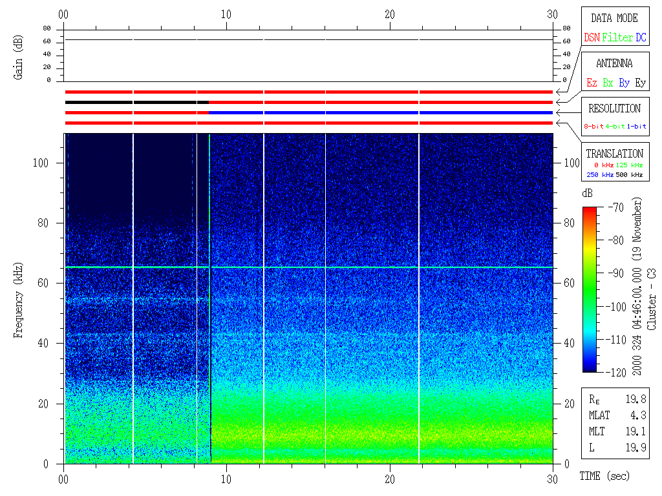Select the Ez antenna legend entry

pos(592,83)
